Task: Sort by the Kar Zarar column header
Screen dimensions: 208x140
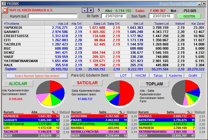Action: (195, 24)
